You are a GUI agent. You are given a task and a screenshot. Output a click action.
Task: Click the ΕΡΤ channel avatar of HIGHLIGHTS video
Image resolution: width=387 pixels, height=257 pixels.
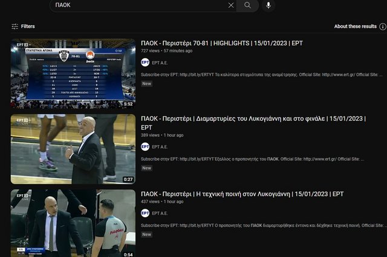(x=145, y=63)
